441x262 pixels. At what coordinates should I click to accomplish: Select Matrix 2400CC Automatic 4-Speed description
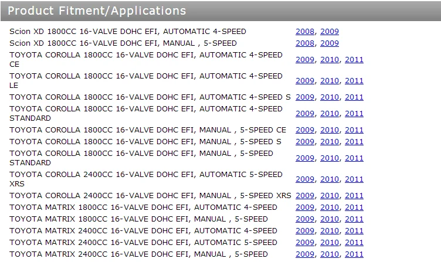143,231
